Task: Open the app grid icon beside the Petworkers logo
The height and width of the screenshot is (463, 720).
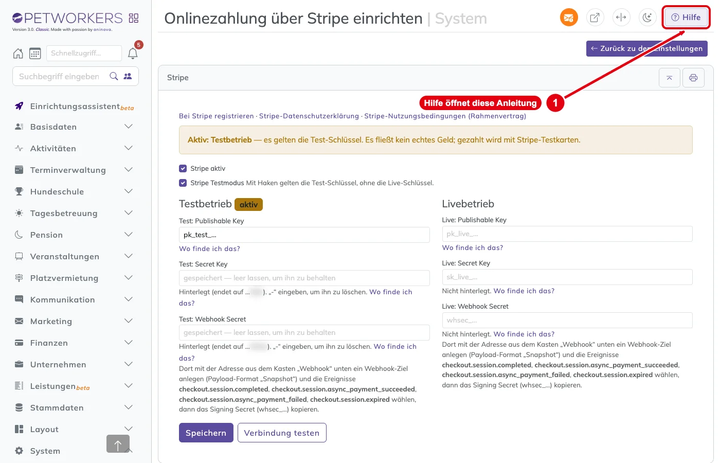Action: coord(134,19)
